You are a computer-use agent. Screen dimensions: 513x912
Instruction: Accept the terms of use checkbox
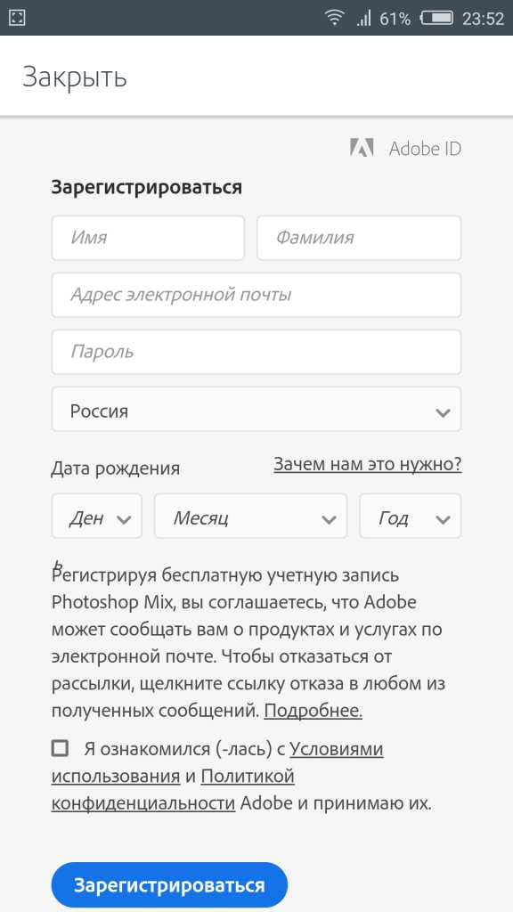[60, 748]
